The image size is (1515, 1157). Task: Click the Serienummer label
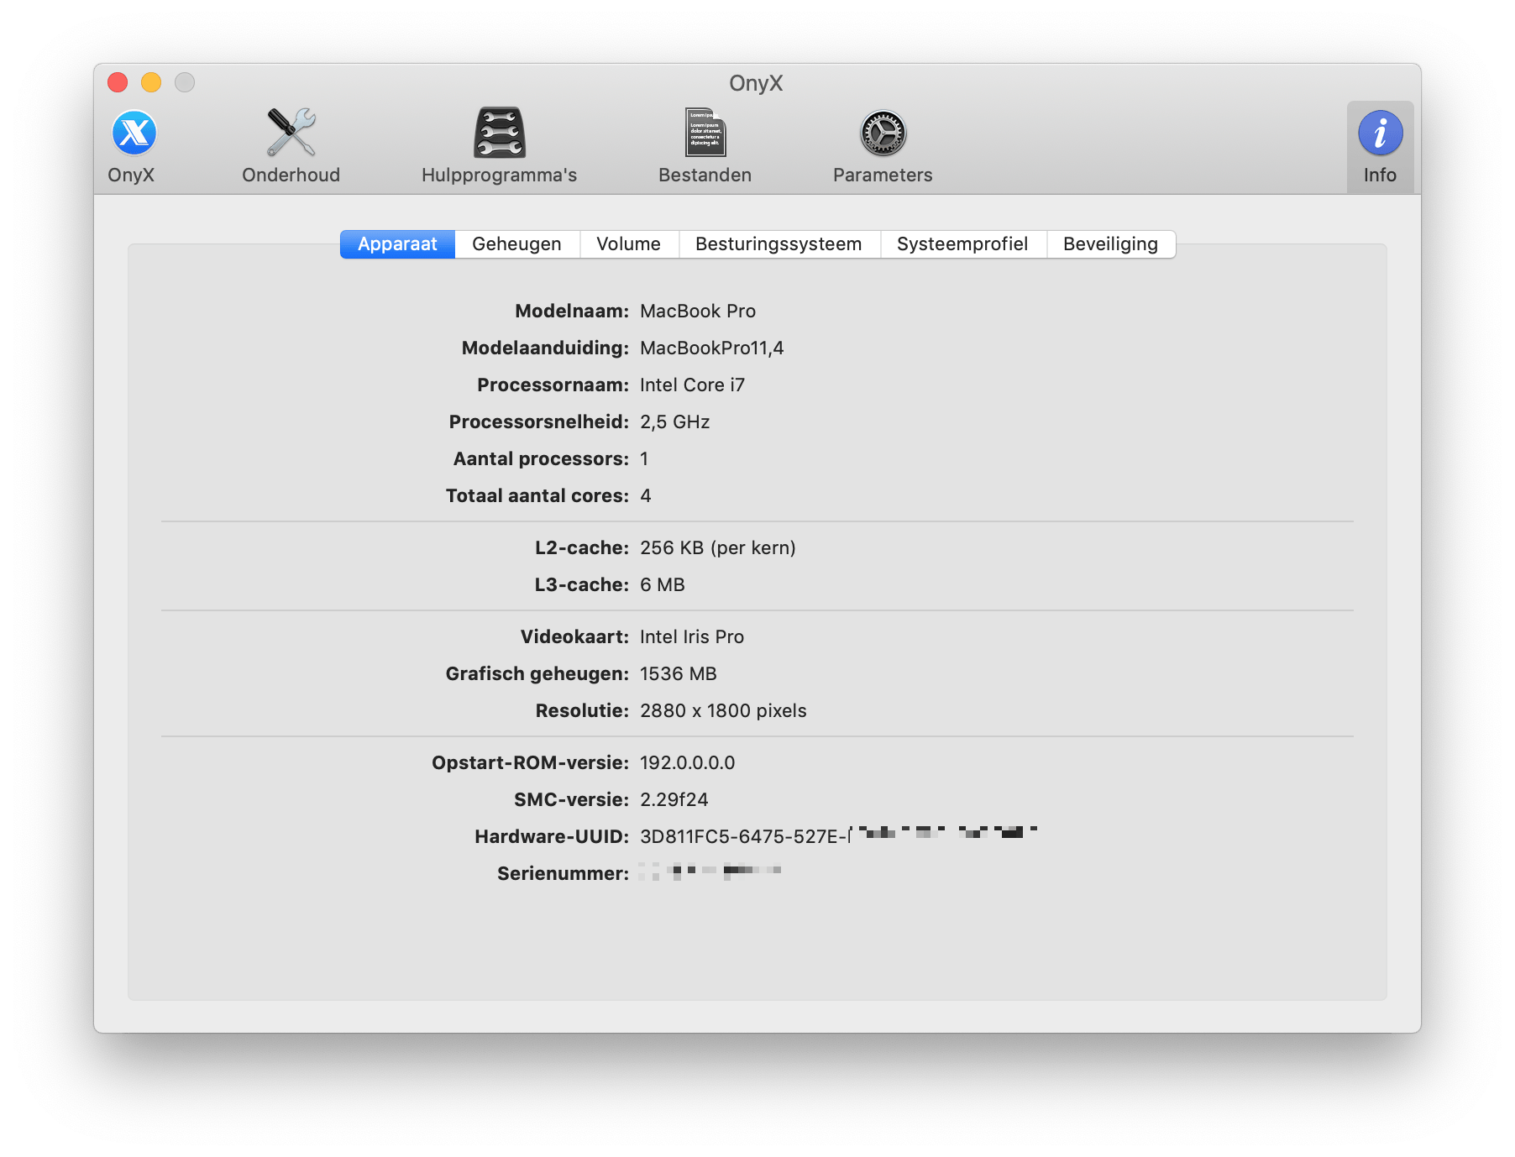pos(563,874)
